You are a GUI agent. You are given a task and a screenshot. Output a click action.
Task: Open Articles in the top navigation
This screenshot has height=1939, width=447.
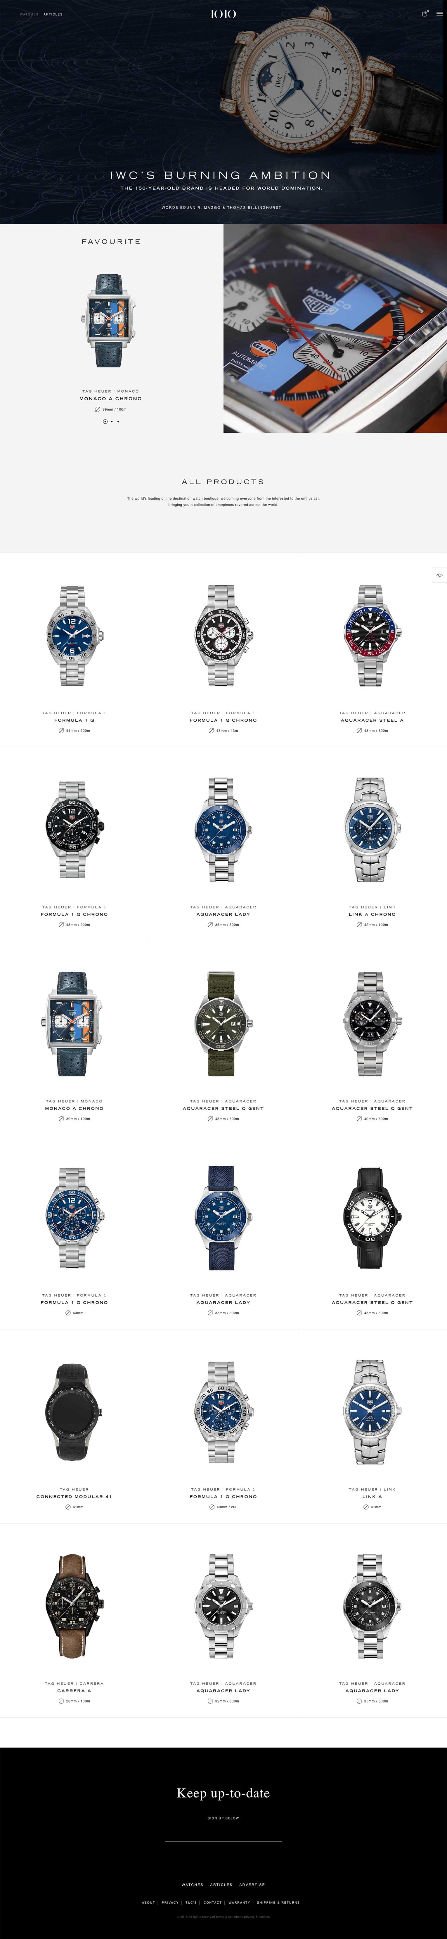[53, 14]
